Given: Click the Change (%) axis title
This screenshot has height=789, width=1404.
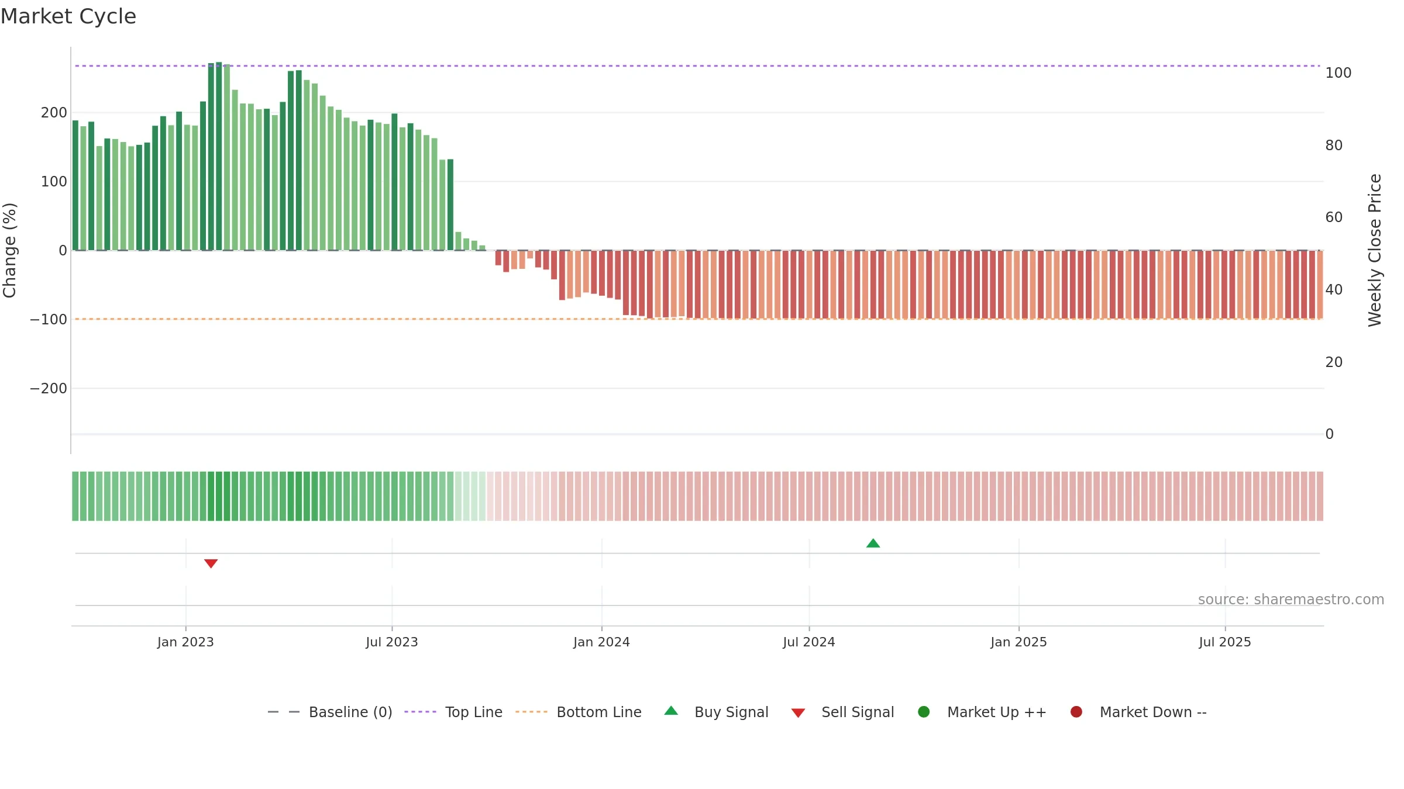Looking at the screenshot, I should (x=9, y=250).
